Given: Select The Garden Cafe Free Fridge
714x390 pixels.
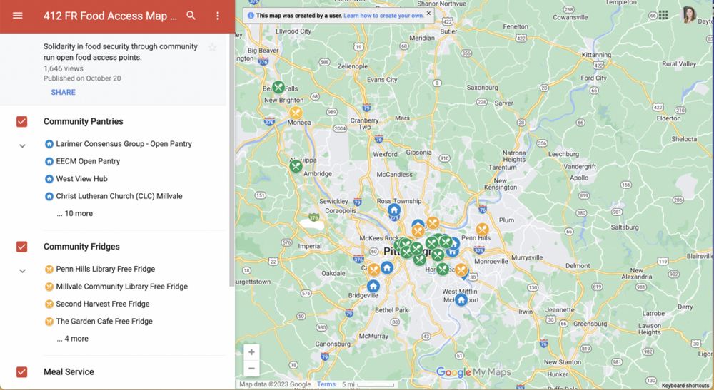Looking at the screenshot, I should 104,322.
